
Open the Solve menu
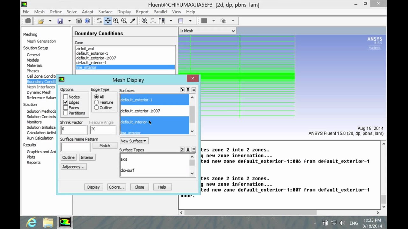click(72, 12)
